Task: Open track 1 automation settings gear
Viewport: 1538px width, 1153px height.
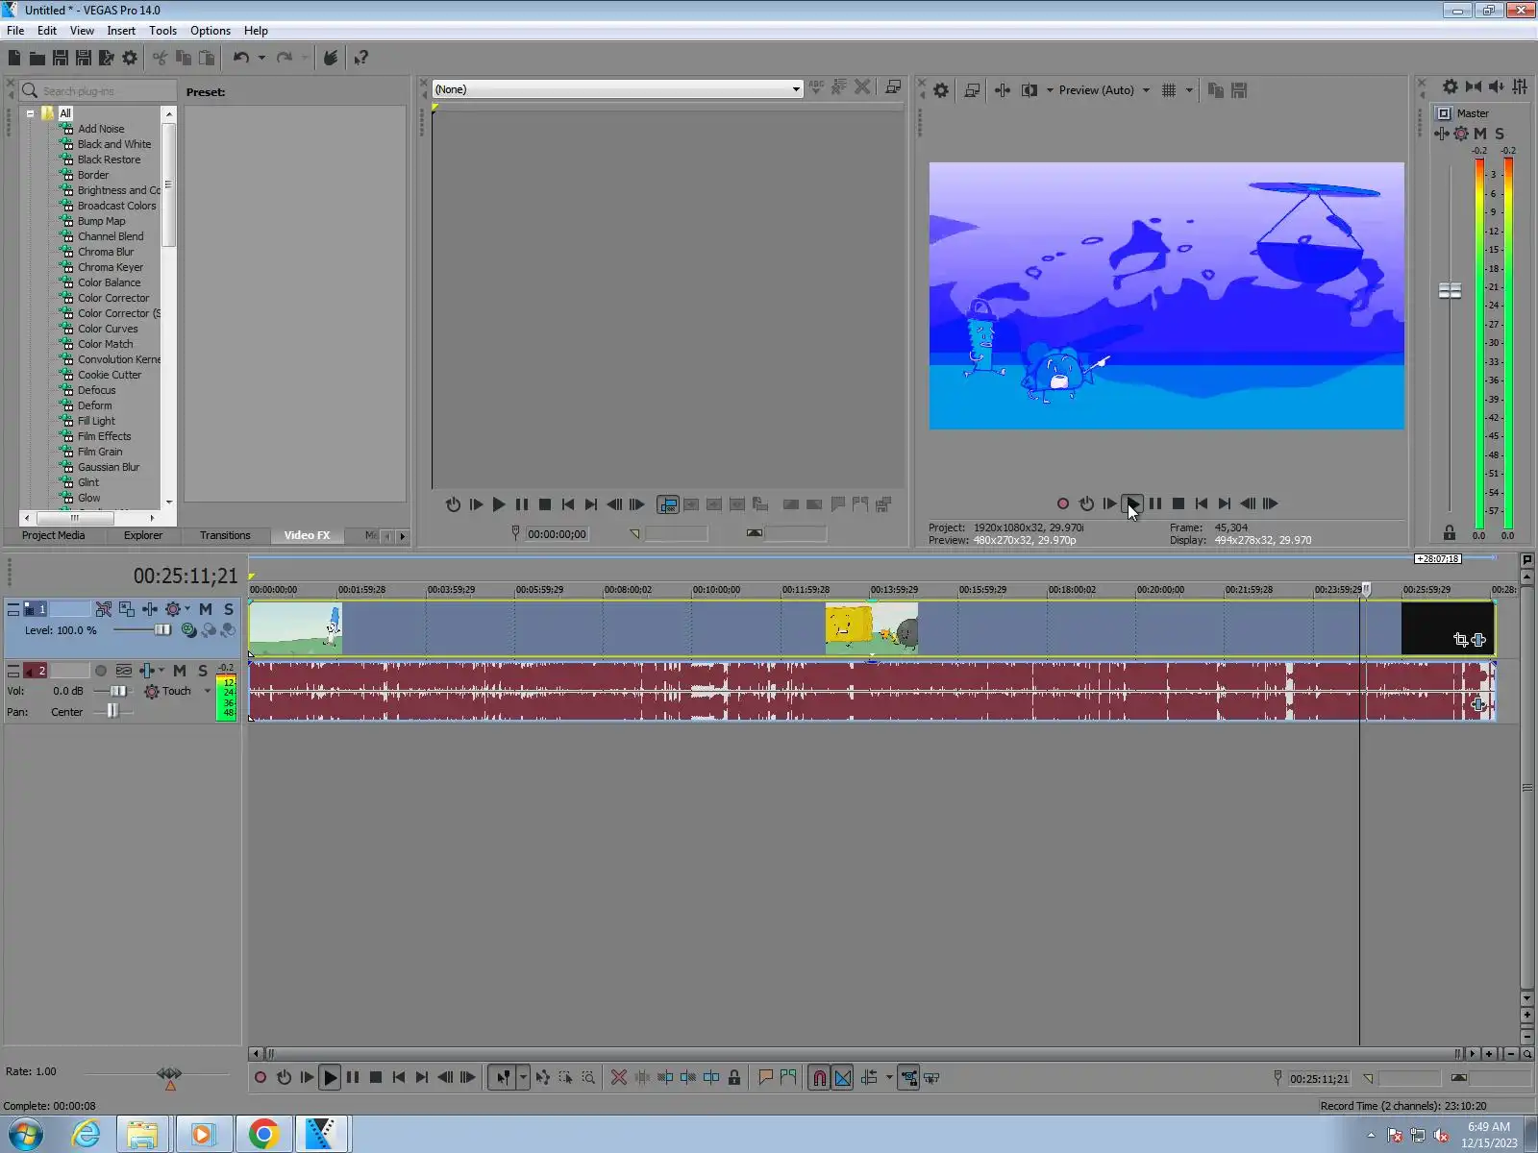Action: [173, 609]
